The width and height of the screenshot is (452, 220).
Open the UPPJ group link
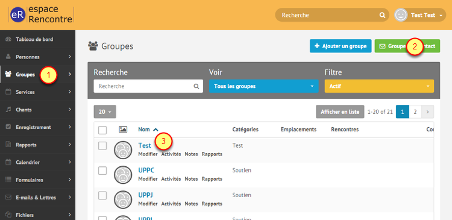[146, 195]
